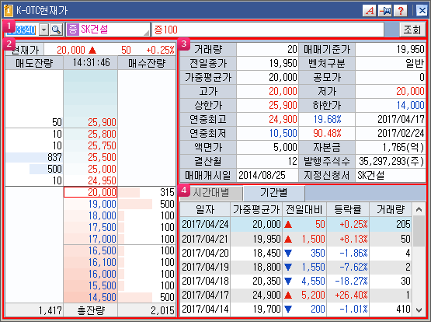Select highlighted bid price 20,000

click(x=90, y=192)
